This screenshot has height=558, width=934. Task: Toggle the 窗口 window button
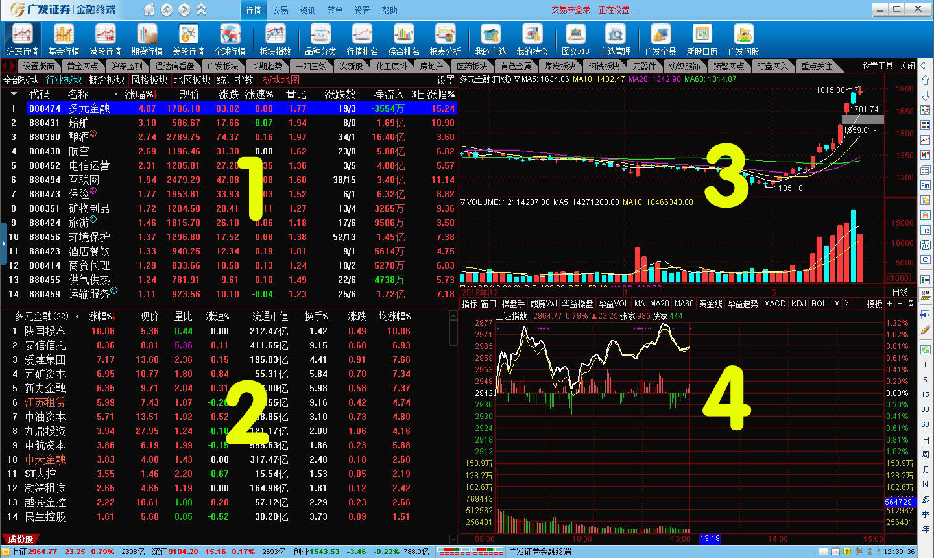pyautogui.click(x=488, y=303)
